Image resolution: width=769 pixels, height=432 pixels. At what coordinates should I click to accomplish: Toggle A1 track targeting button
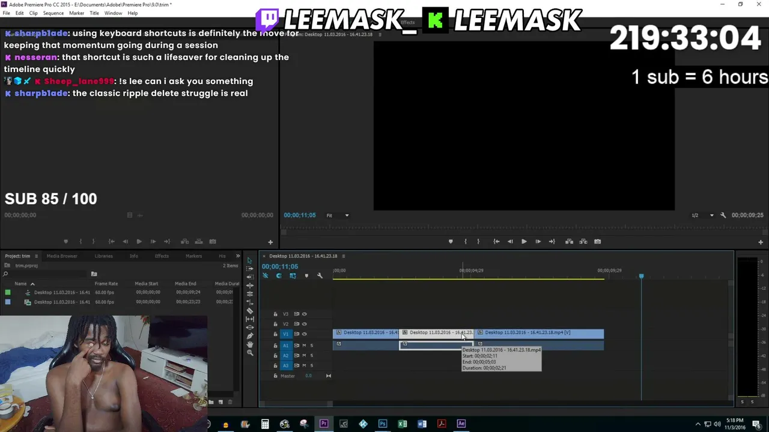285,345
